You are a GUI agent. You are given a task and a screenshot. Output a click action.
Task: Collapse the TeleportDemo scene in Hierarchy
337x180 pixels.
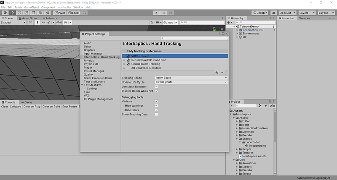pos(234,26)
